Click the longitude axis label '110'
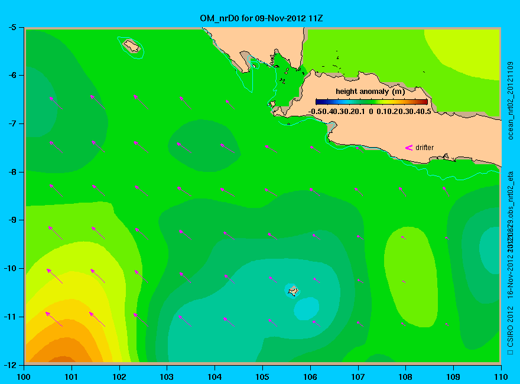 500,377
